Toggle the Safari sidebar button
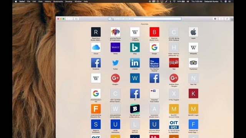 76,19
